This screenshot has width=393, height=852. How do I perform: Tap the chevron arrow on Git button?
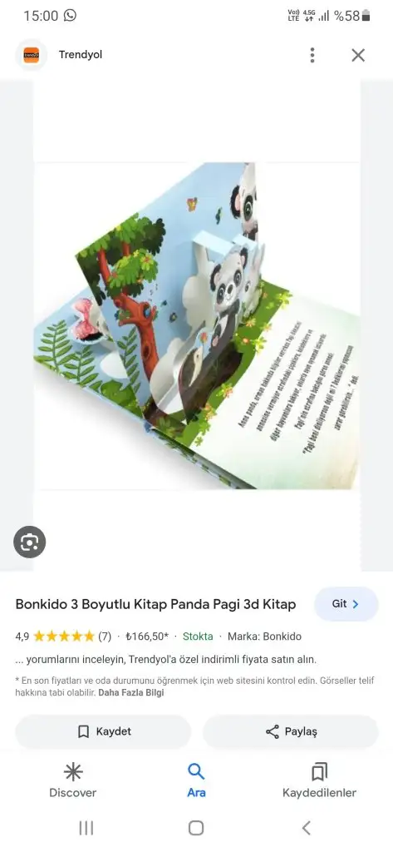tap(356, 604)
